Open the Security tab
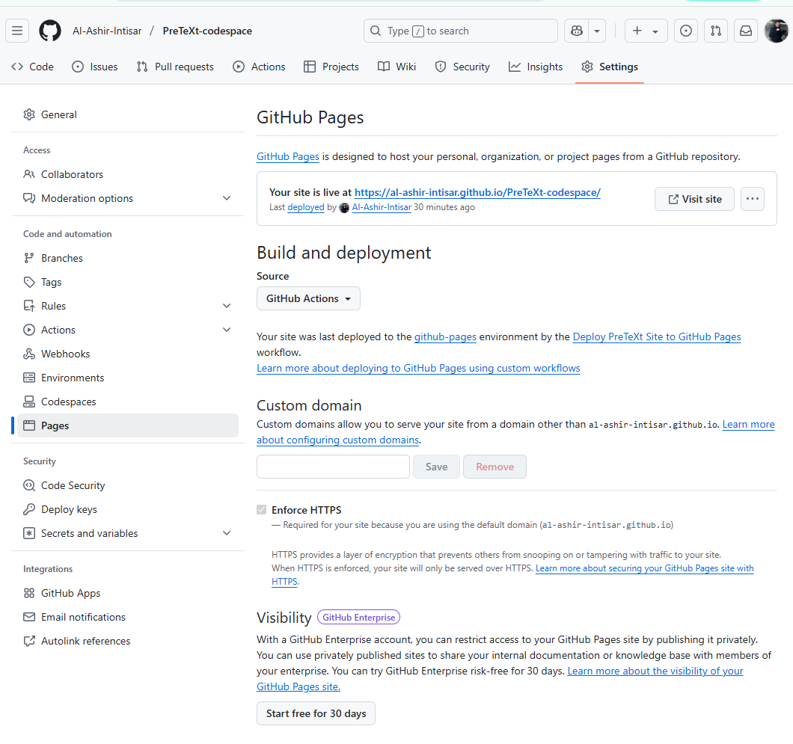Viewport: 793px width, 744px height. pyautogui.click(x=462, y=67)
